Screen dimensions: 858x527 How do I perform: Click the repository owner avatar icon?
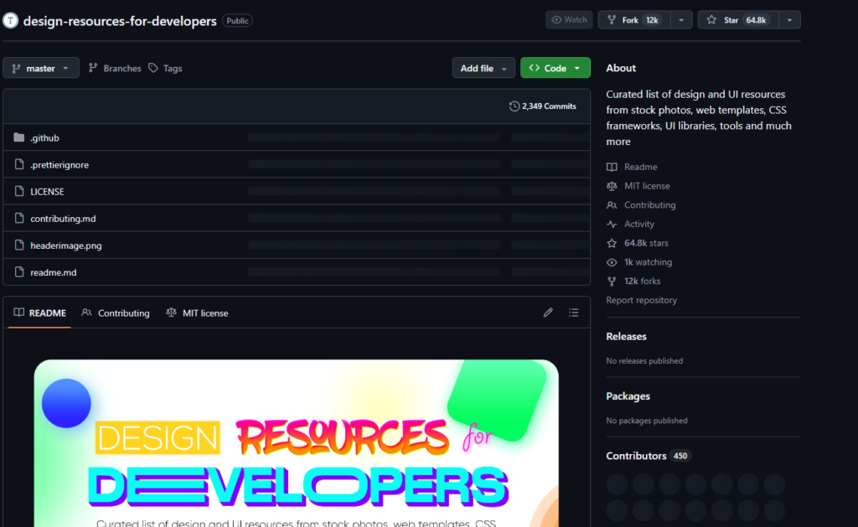[x=11, y=20]
